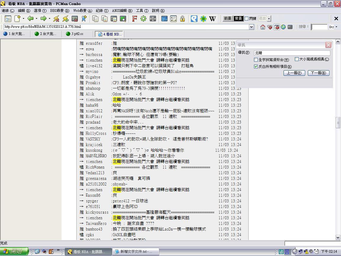The width and height of the screenshot is (341, 256).
Task: Expand the forward history dropdown arrow
Action: [50, 19]
